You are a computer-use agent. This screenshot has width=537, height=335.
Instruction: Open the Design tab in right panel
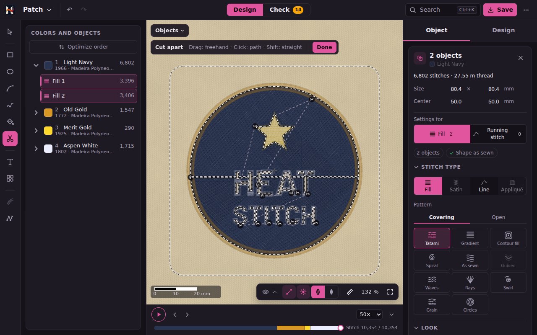pyautogui.click(x=503, y=30)
